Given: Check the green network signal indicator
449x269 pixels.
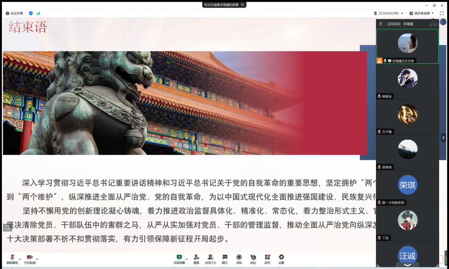Looking at the screenshot, I should (x=38, y=13).
